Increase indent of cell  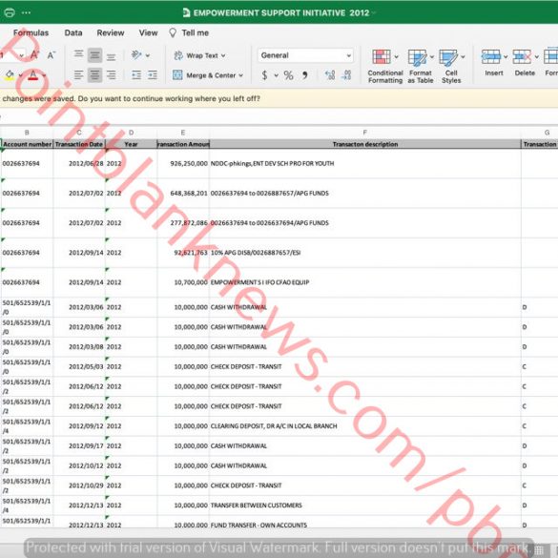point(153,75)
